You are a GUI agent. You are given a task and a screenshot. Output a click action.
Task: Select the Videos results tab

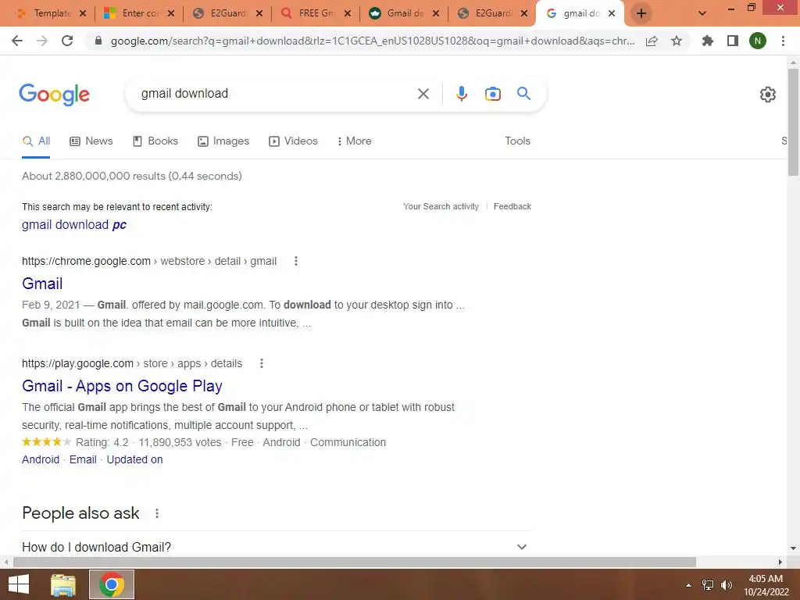[x=294, y=141]
